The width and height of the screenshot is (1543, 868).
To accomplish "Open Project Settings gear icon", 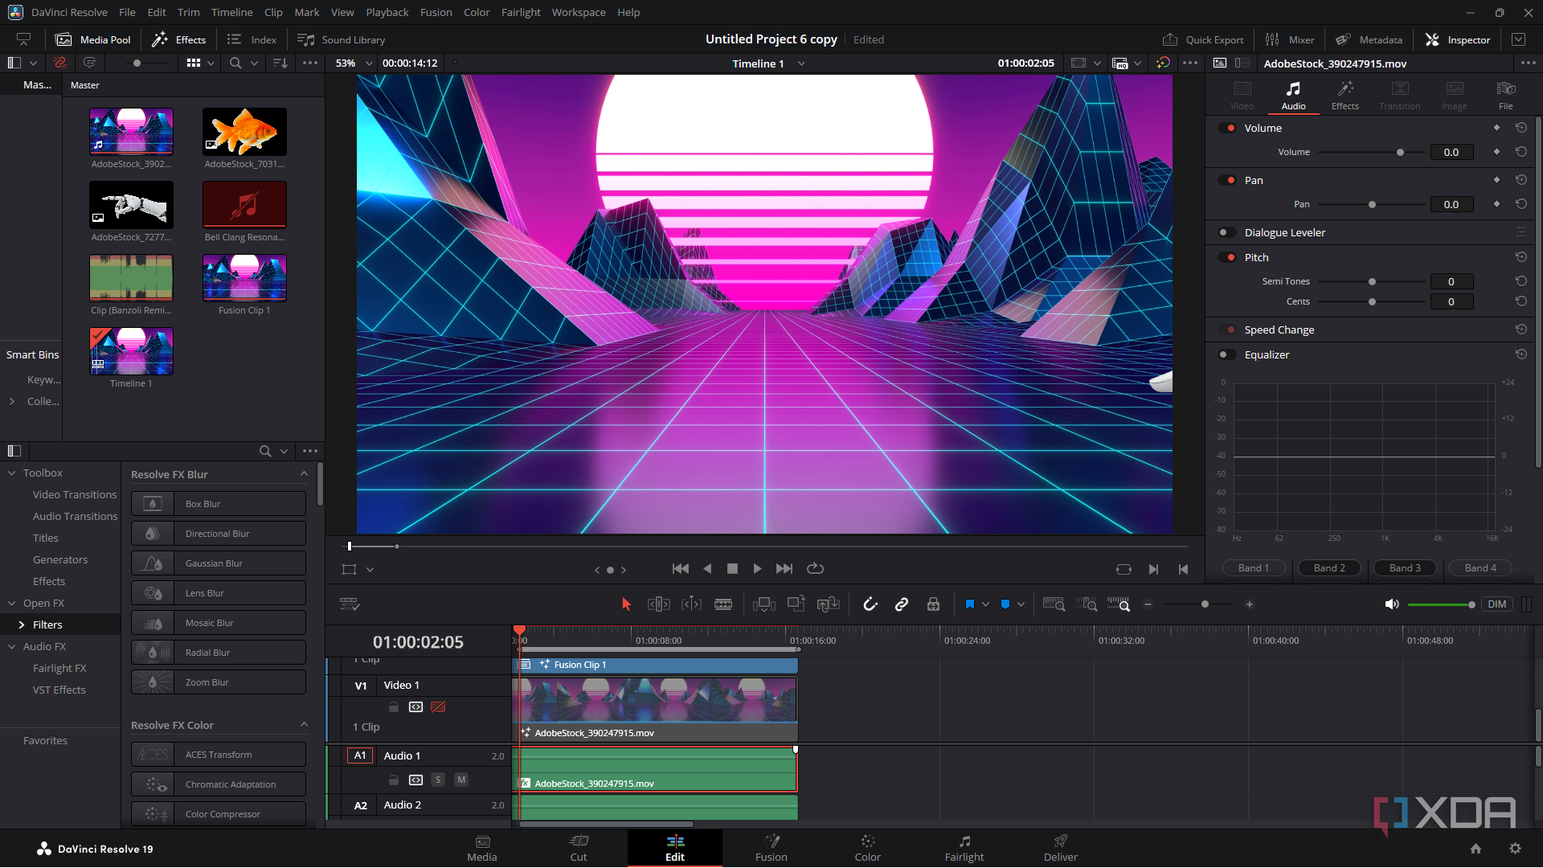I will click(1515, 849).
